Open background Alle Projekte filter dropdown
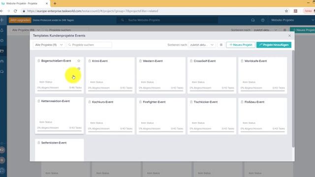315x177 pixels. click(x=26, y=30)
